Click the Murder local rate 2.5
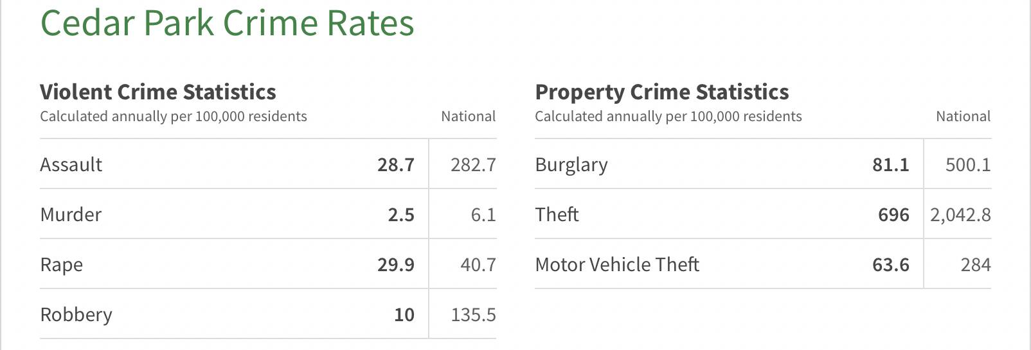The image size is (1031, 350). 400,215
